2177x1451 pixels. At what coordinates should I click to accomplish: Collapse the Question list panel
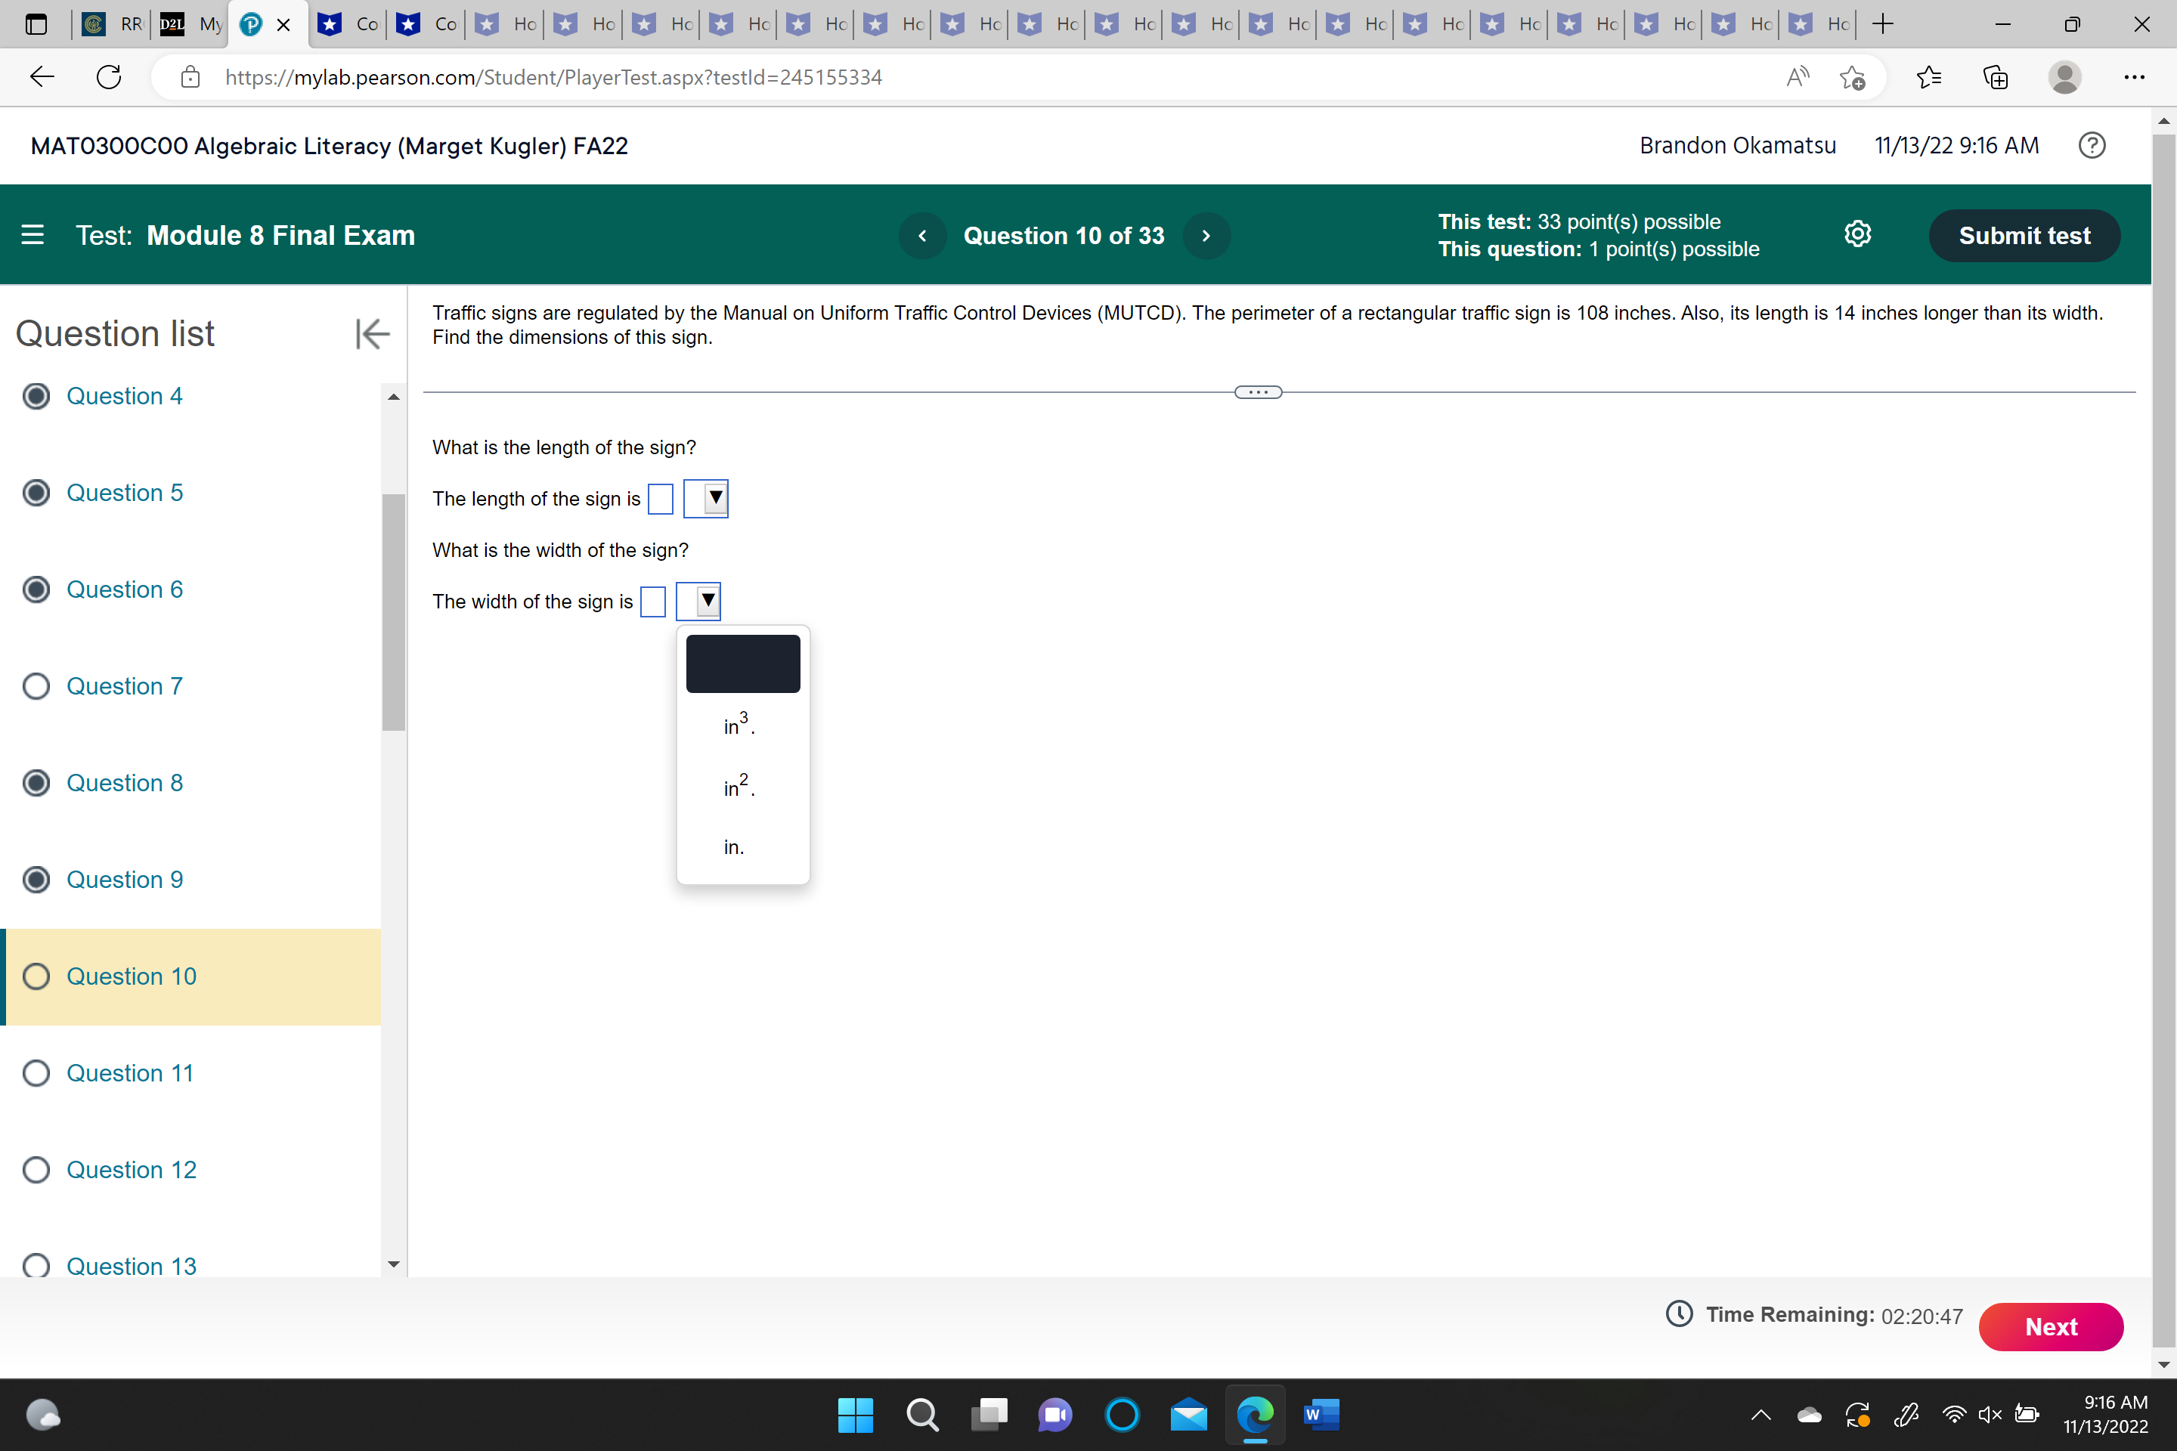tap(372, 333)
